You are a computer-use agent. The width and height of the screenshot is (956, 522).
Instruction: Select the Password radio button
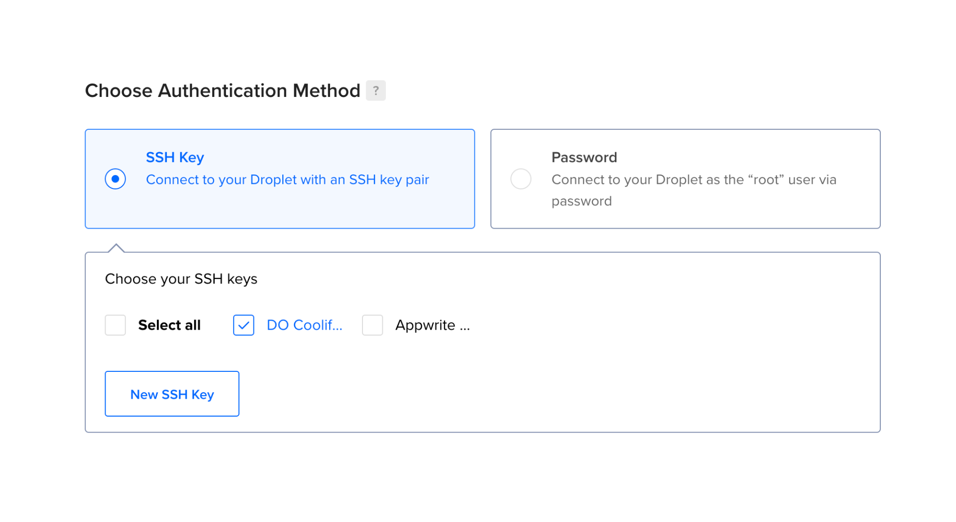[521, 179]
